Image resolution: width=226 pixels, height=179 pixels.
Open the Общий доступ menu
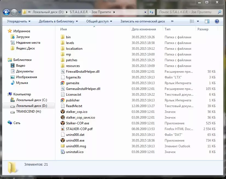point(99,21)
